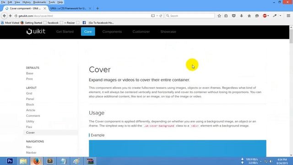Image resolution: width=293 pixels, height=165 pixels.
Task: Open the Nav sidebar link under Navigations
Action: click(29, 147)
